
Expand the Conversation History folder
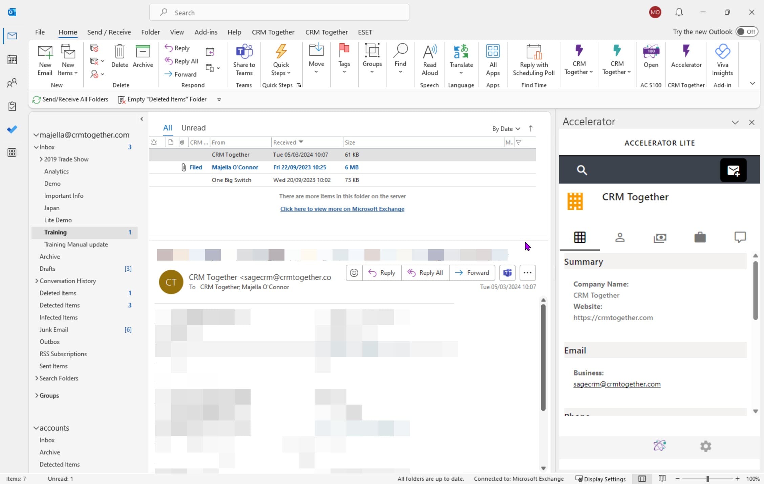[x=37, y=281]
